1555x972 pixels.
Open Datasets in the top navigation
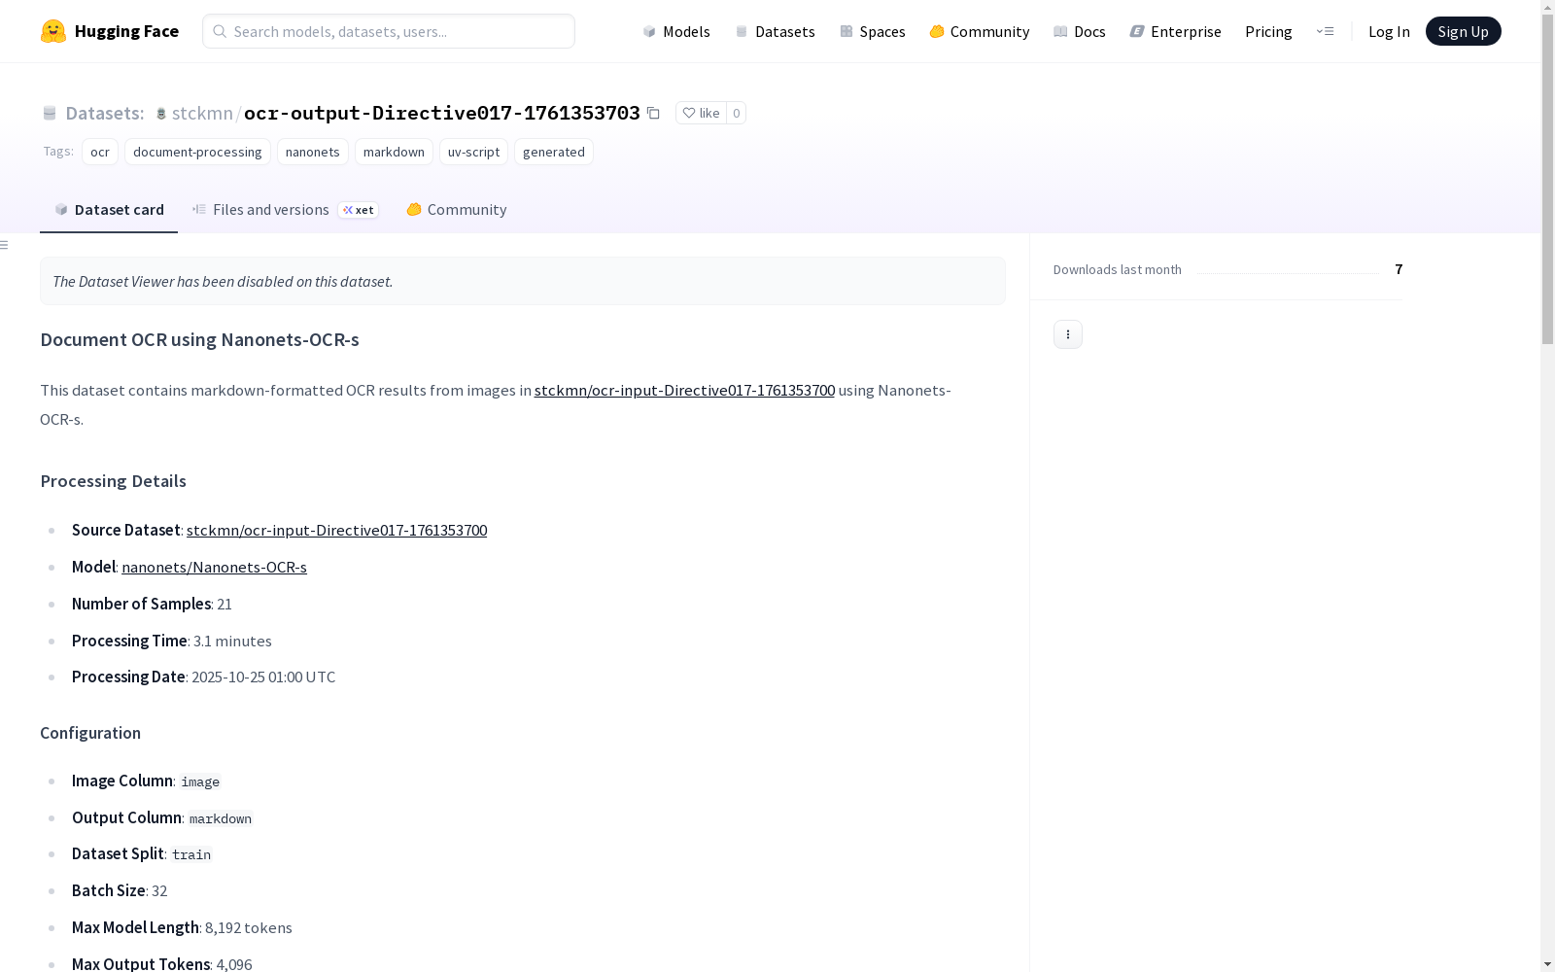click(x=775, y=31)
